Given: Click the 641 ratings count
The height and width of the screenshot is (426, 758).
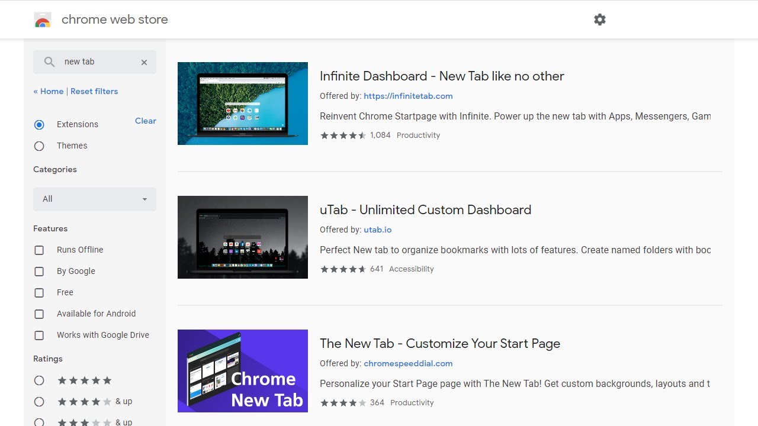Looking at the screenshot, I should click(x=377, y=269).
